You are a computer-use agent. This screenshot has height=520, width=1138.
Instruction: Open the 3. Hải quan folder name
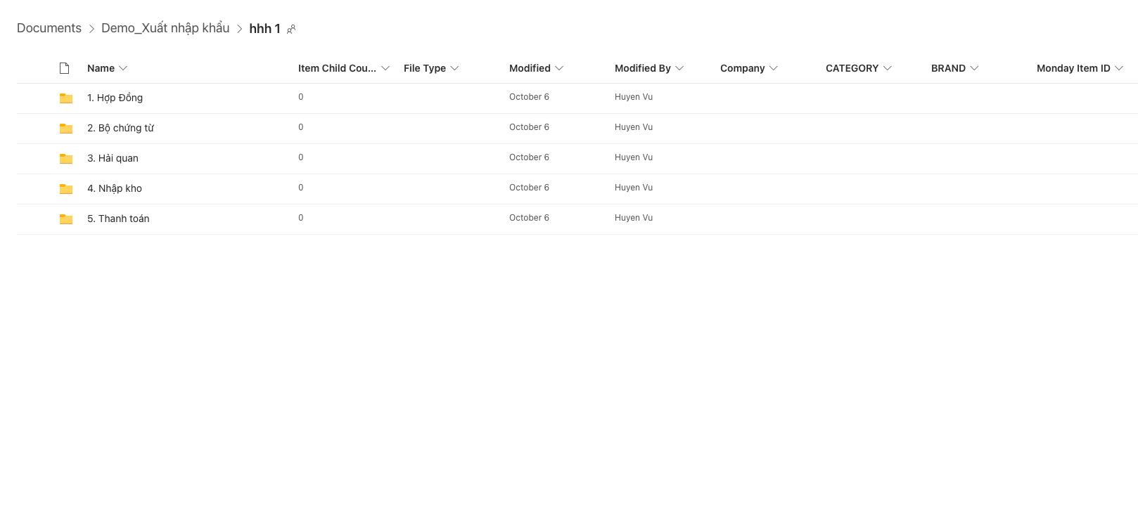point(113,158)
